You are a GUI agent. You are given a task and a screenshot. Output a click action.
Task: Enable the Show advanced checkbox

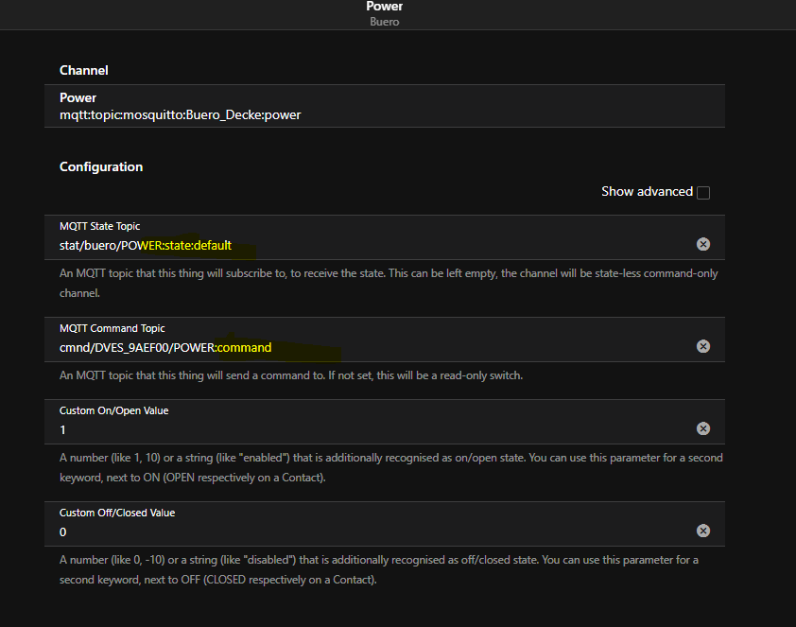(x=703, y=192)
